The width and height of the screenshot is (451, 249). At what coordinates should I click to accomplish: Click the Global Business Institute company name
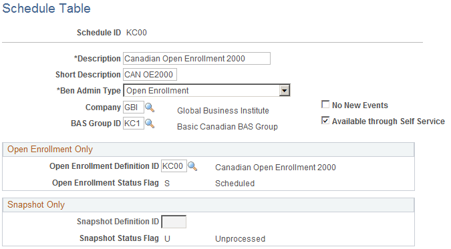pyautogui.click(x=223, y=111)
